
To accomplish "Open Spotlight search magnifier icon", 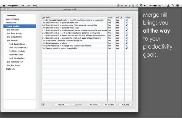I will click(173, 5).
